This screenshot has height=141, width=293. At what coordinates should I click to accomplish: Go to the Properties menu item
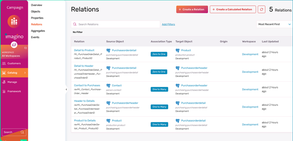[37, 18]
